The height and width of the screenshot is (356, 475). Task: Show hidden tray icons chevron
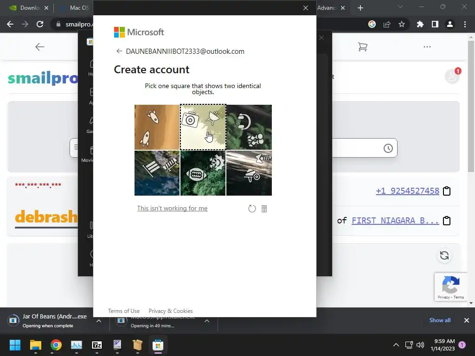[x=396, y=345]
